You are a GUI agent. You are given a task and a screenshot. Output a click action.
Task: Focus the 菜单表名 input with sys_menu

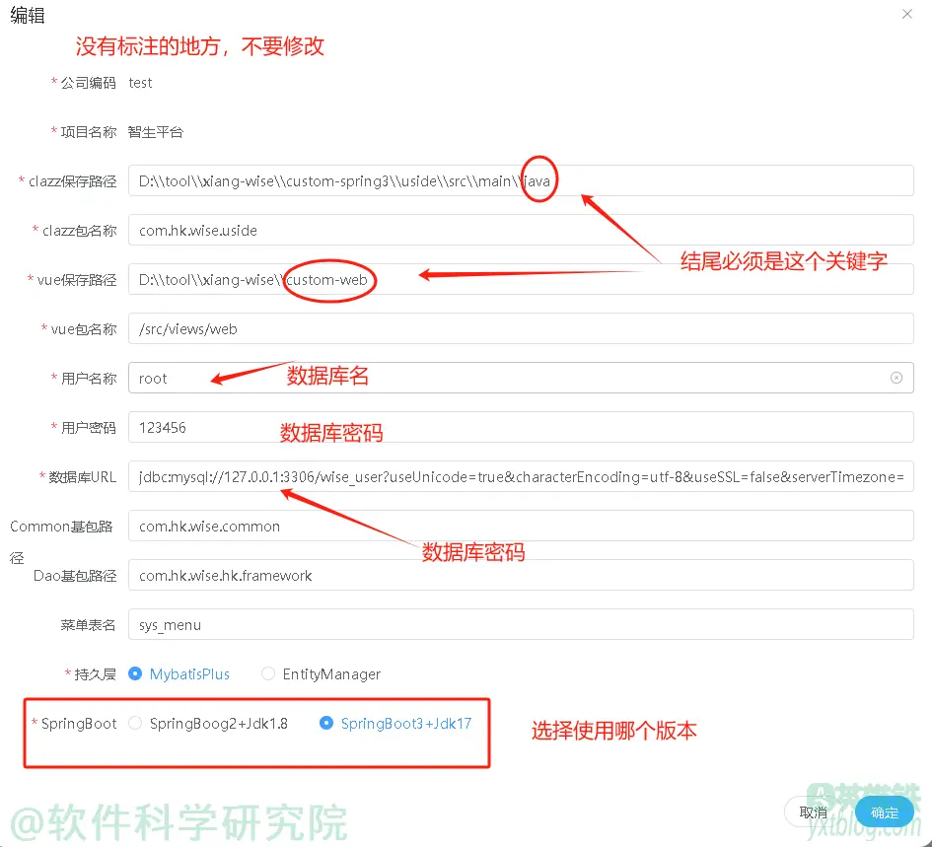click(521, 625)
